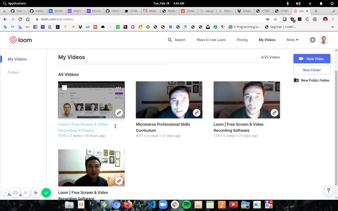This screenshot has width=338, height=211.
Task: Open the C Programming bookmark
Action: [244, 27]
